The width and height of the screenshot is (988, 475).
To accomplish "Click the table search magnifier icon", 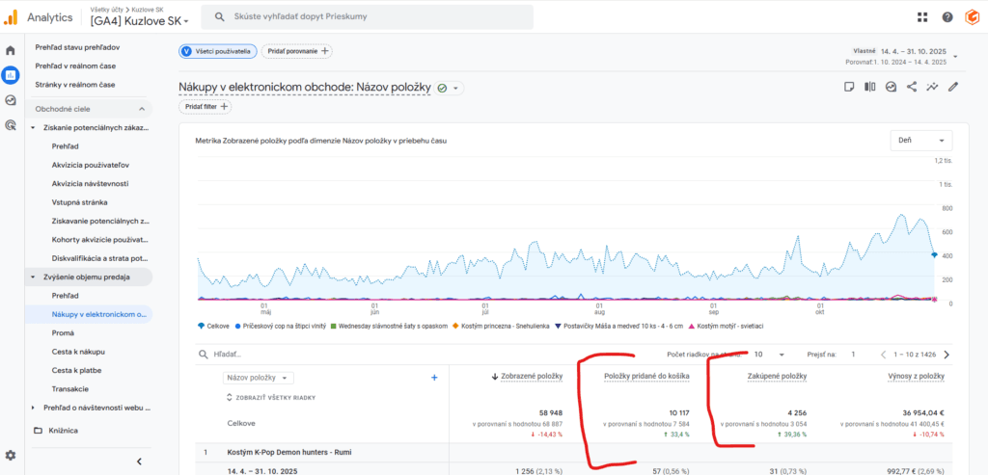I will tap(203, 355).
